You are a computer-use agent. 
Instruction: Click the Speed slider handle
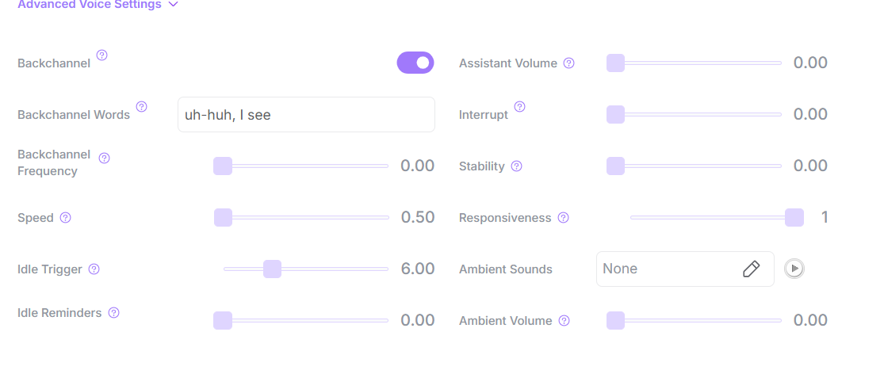click(223, 218)
